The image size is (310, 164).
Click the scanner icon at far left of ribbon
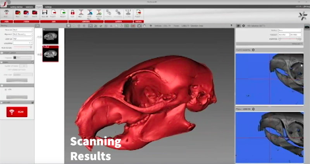click(6, 14)
